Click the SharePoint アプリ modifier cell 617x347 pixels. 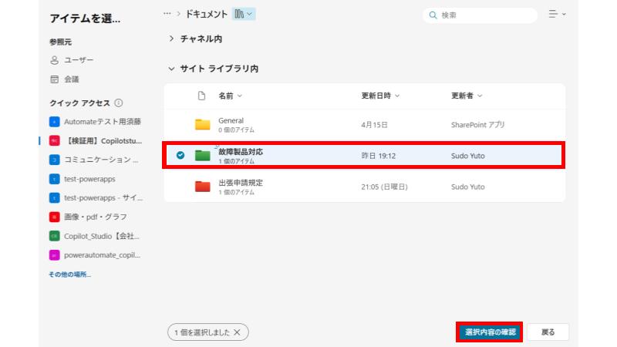pyautogui.click(x=477, y=125)
